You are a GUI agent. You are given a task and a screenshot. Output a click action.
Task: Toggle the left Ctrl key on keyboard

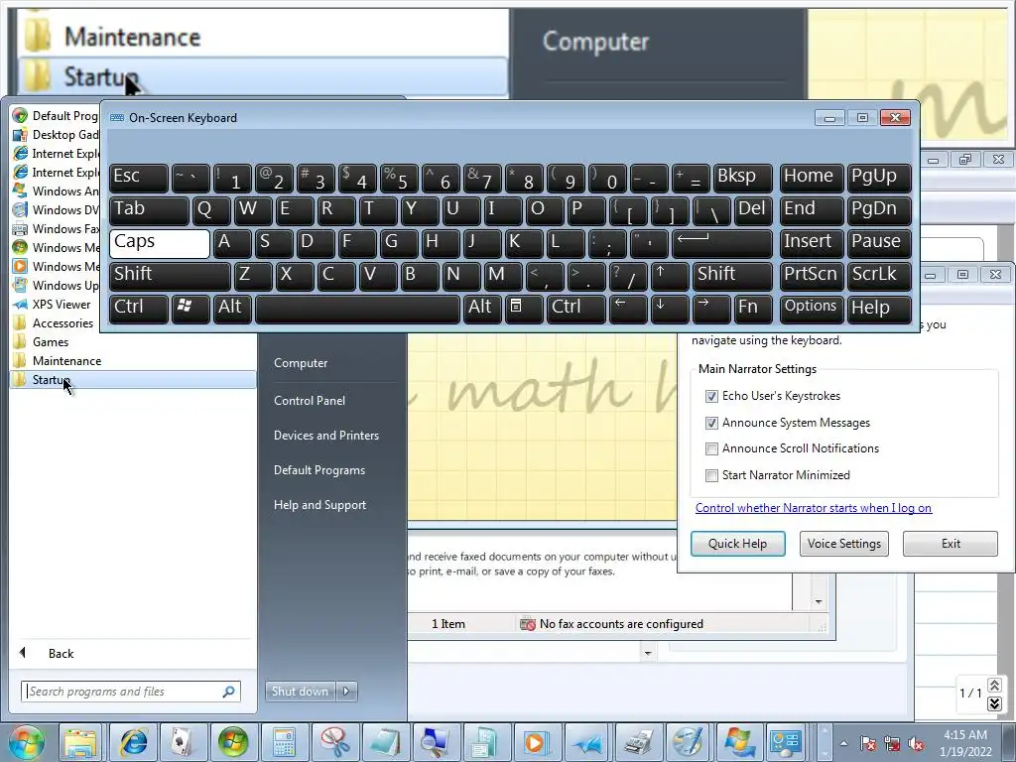pyautogui.click(x=139, y=309)
